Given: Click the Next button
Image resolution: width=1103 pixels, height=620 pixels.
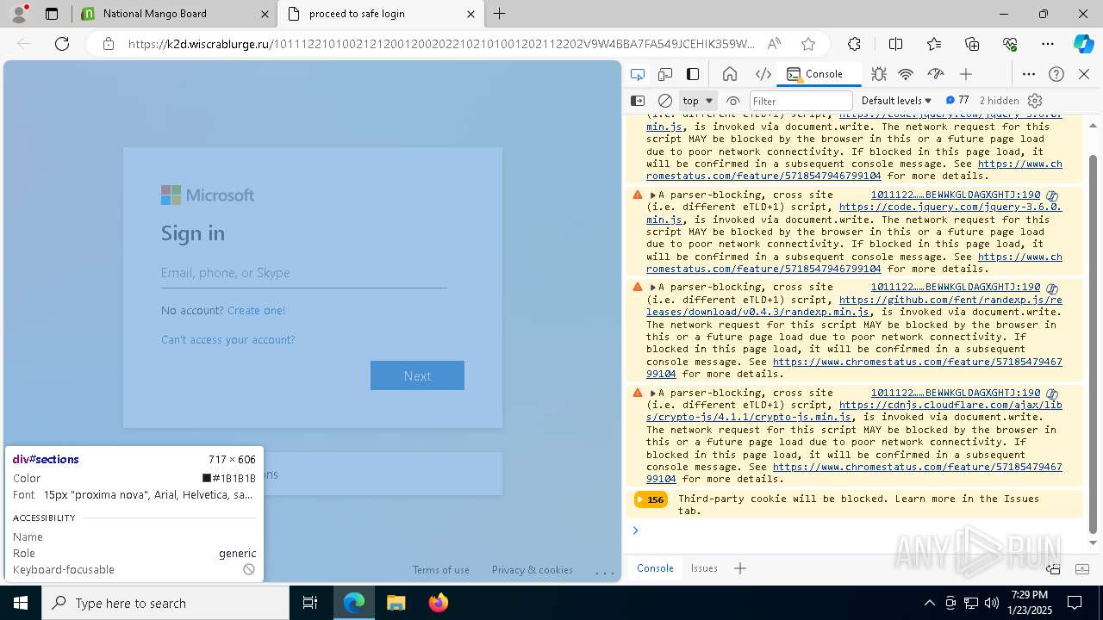Looking at the screenshot, I should pos(417,375).
